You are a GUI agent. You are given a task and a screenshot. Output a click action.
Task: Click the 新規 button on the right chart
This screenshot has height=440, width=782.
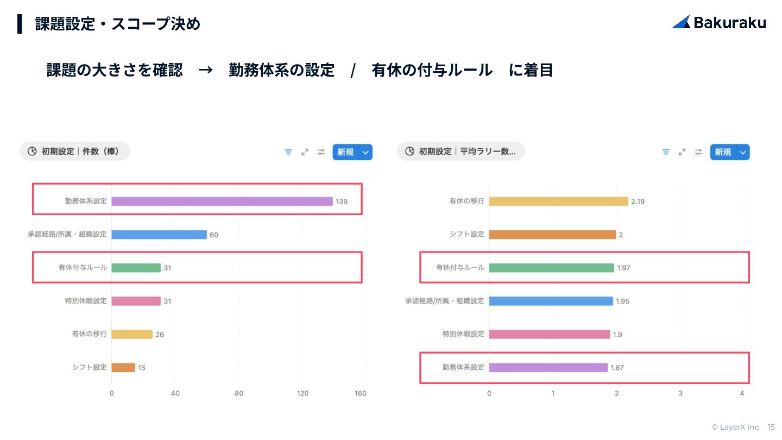tap(723, 152)
